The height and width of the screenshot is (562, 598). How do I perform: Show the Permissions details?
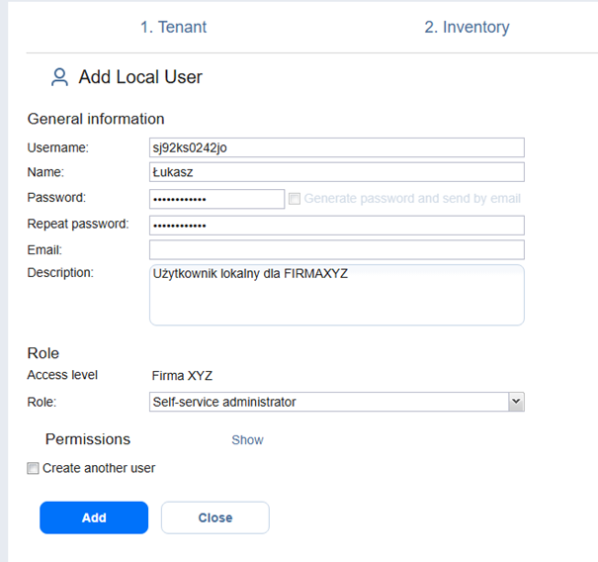click(x=247, y=439)
